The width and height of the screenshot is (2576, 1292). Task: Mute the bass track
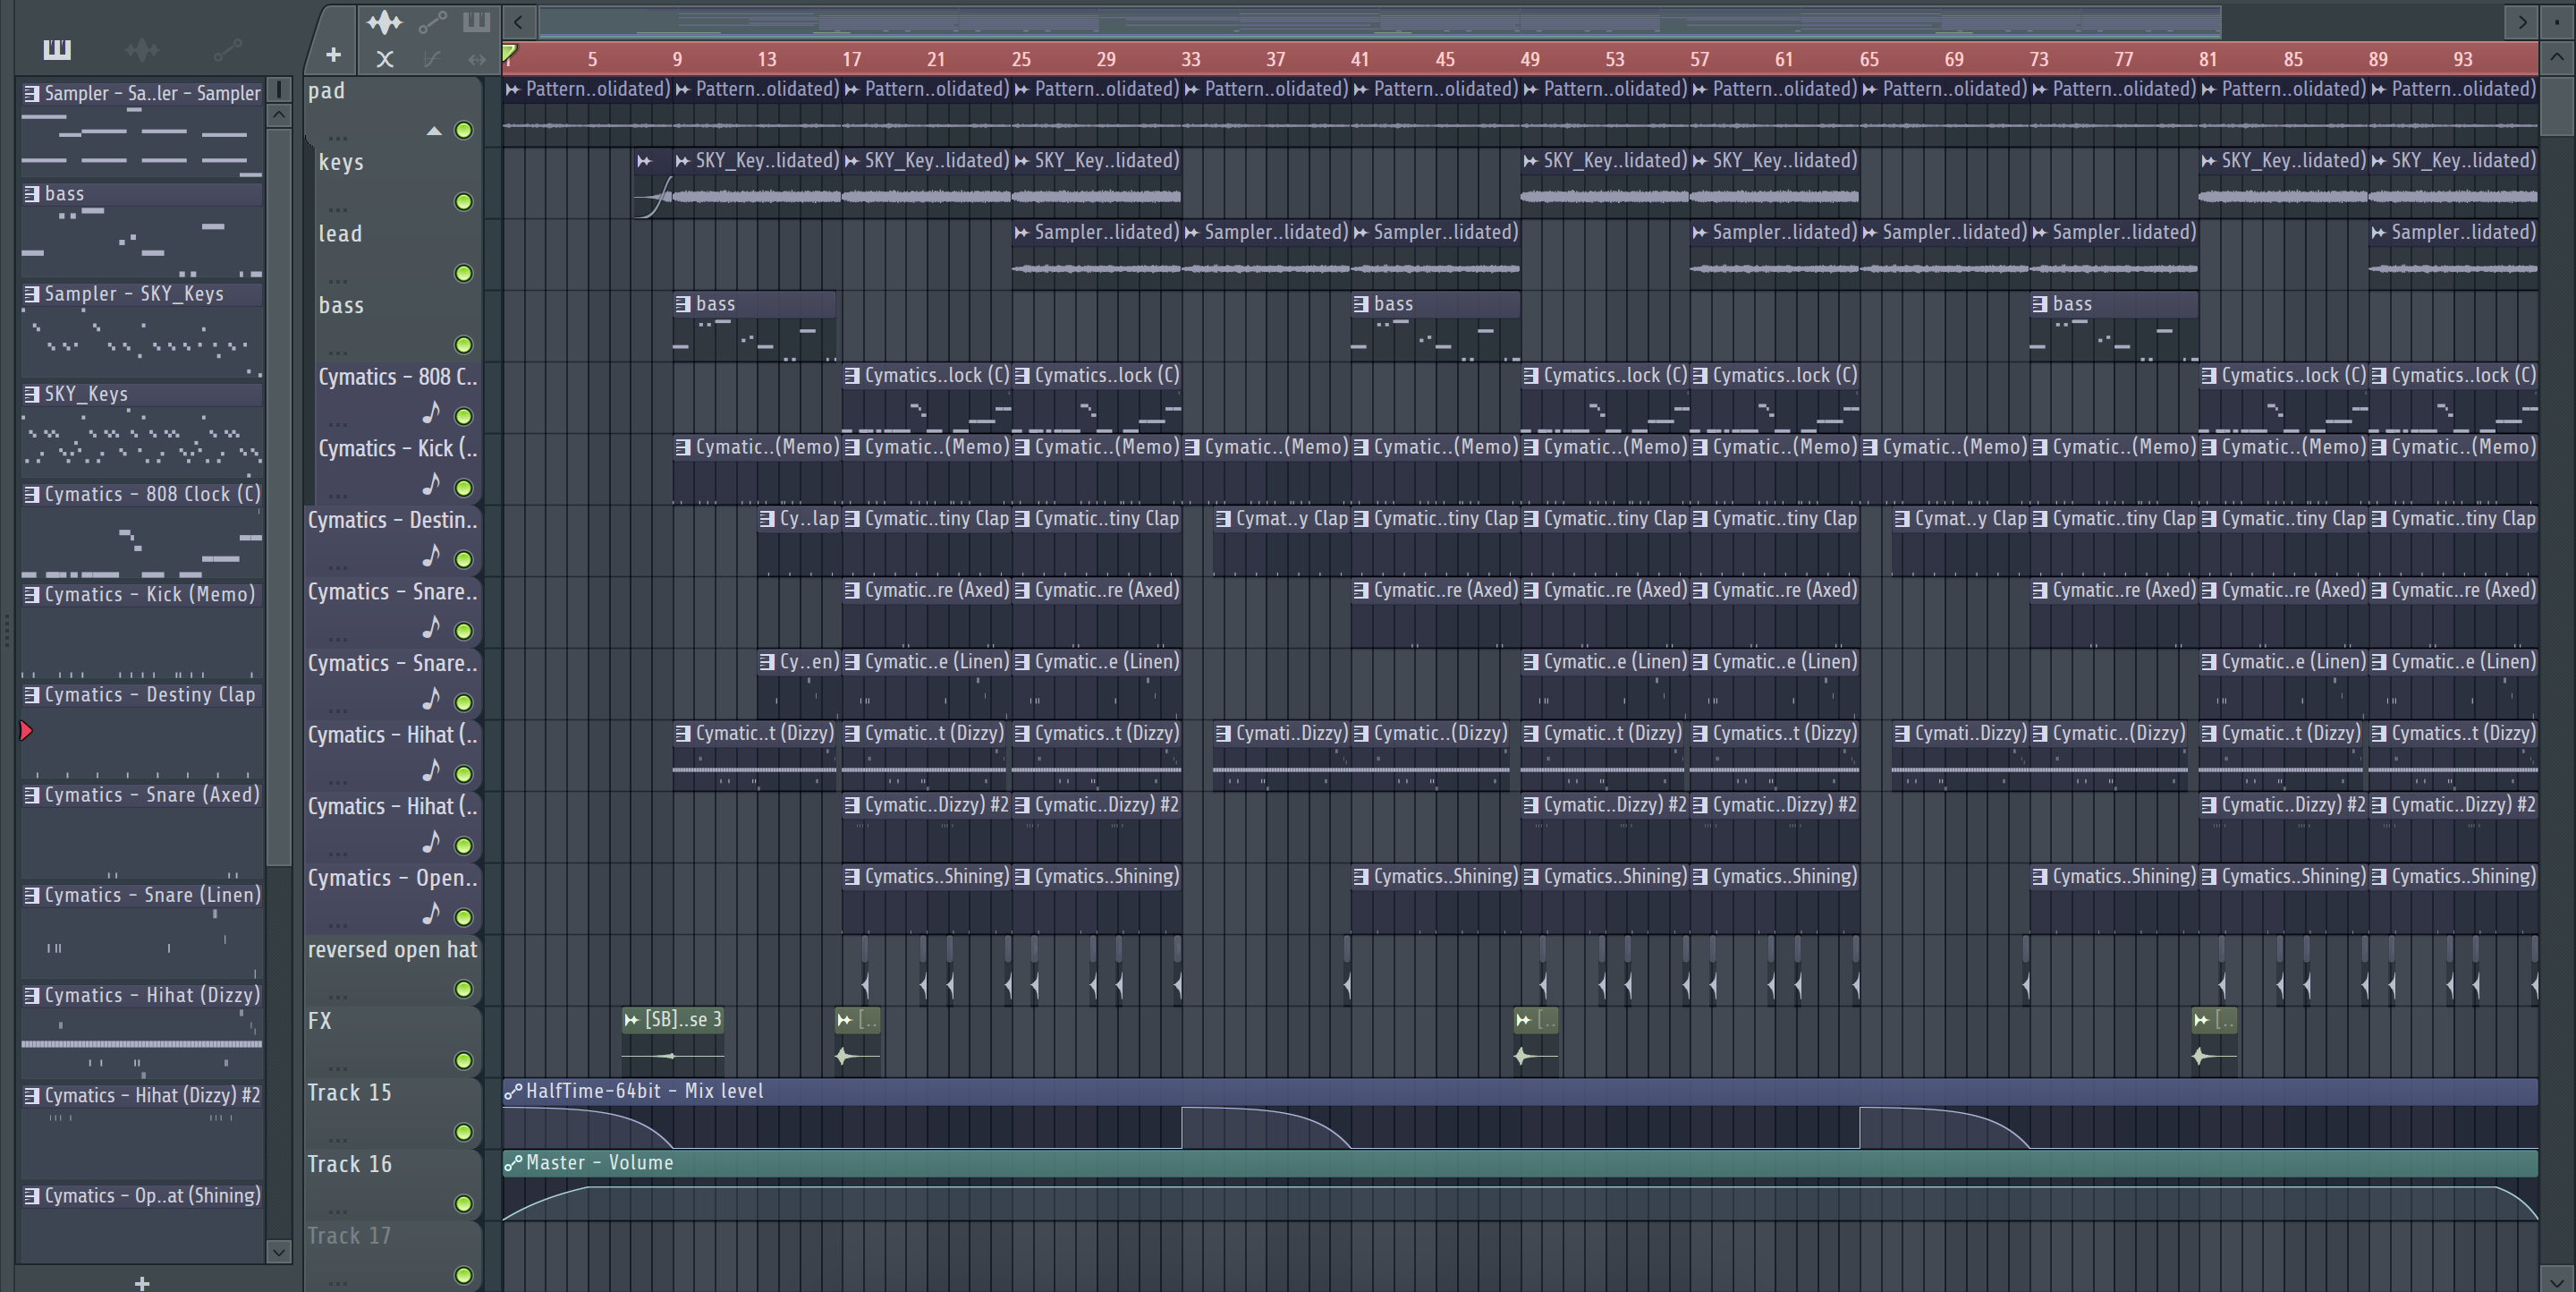pos(463,345)
